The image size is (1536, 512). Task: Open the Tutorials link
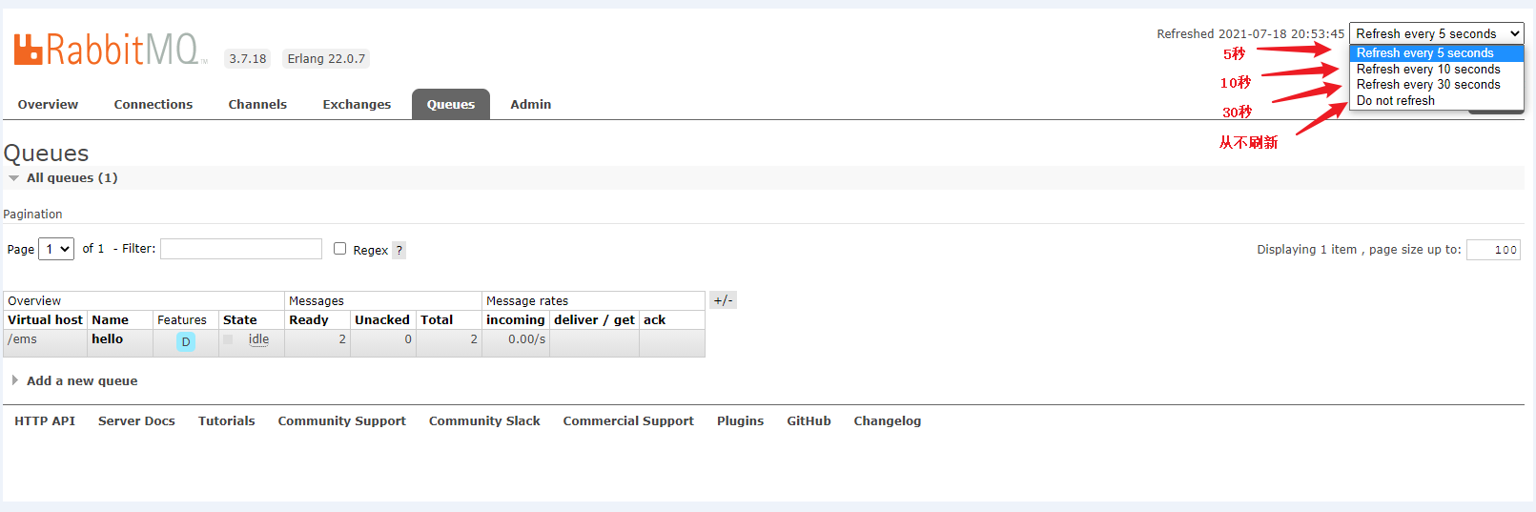pyautogui.click(x=227, y=420)
